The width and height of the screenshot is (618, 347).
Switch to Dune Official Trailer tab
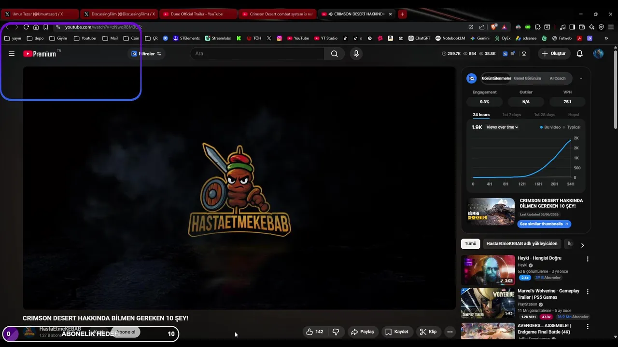coord(198,14)
